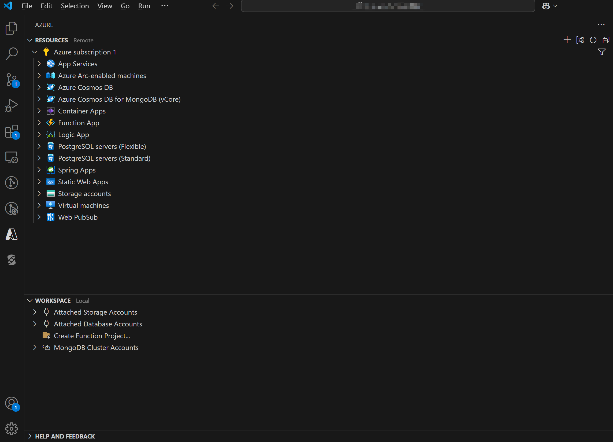Open the Explorer view in activity bar
The width and height of the screenshot is (613, 442).
[11, 28]
